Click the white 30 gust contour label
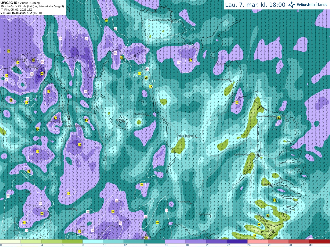 pyautogui.click(x=120, y=223)
